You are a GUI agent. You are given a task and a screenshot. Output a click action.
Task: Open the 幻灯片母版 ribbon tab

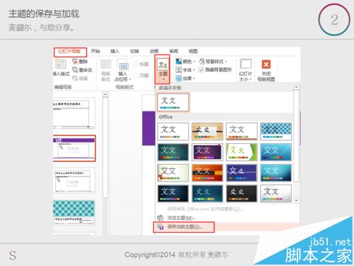coord(70,52)
